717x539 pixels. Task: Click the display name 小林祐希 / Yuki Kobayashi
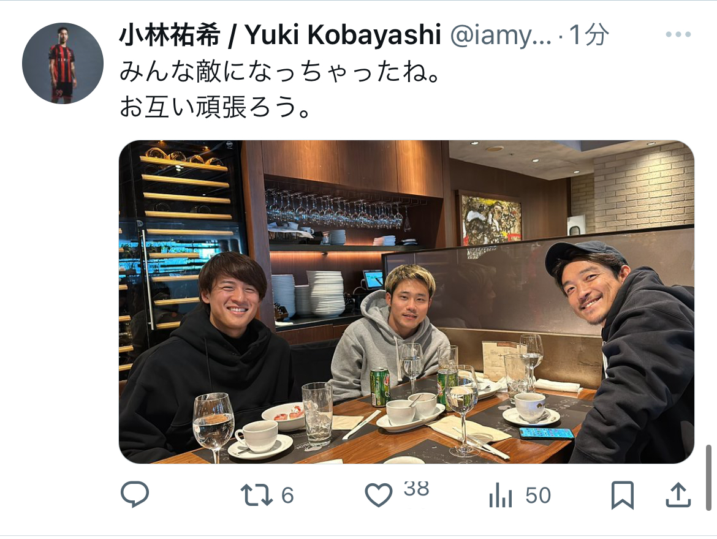coord(280,35)
